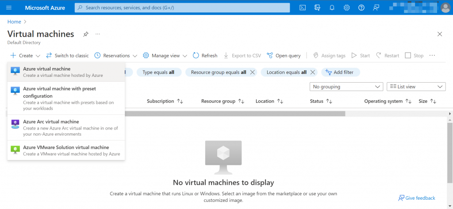This screenshot has height=209, width=453.
Task: Sort by the Resource group column
Action: [223, 101]
